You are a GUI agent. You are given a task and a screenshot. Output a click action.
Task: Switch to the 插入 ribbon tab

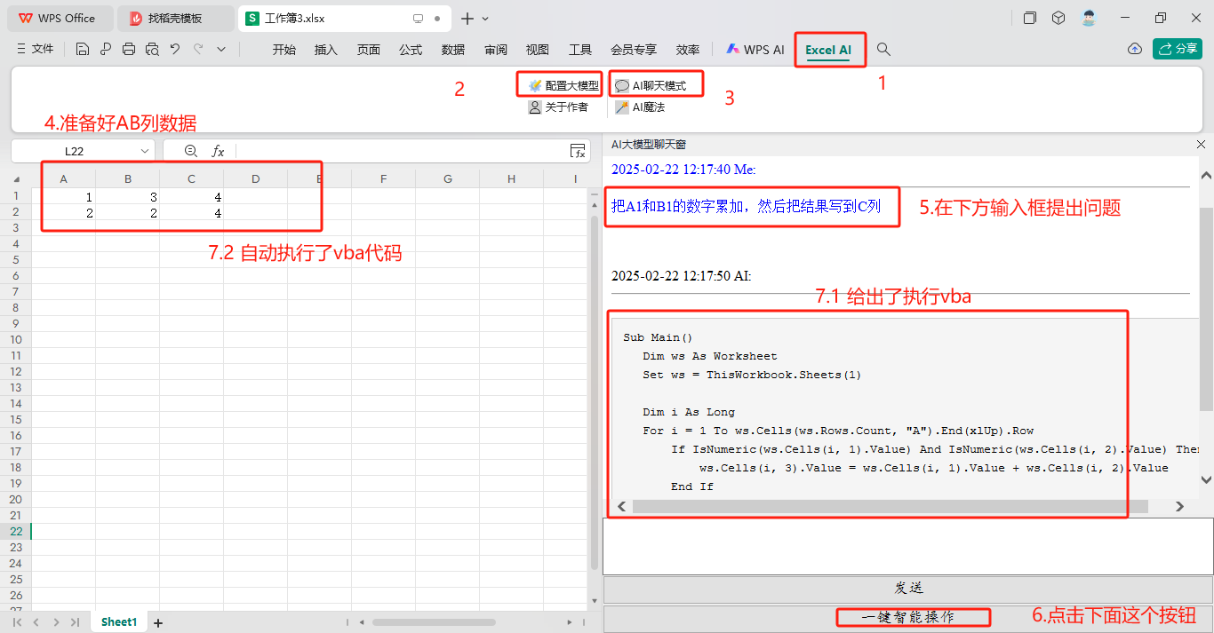(x=326, y=50)
